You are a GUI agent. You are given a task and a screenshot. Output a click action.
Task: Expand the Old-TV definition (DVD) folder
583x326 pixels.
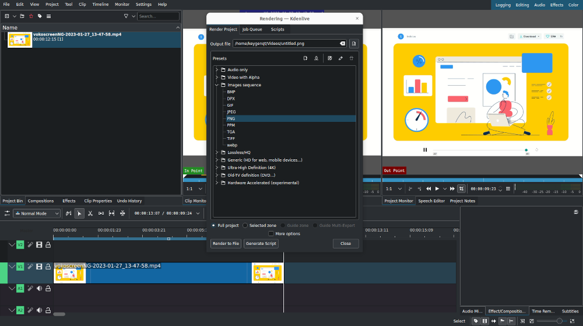pyautogui.click(x=217, y=175)
